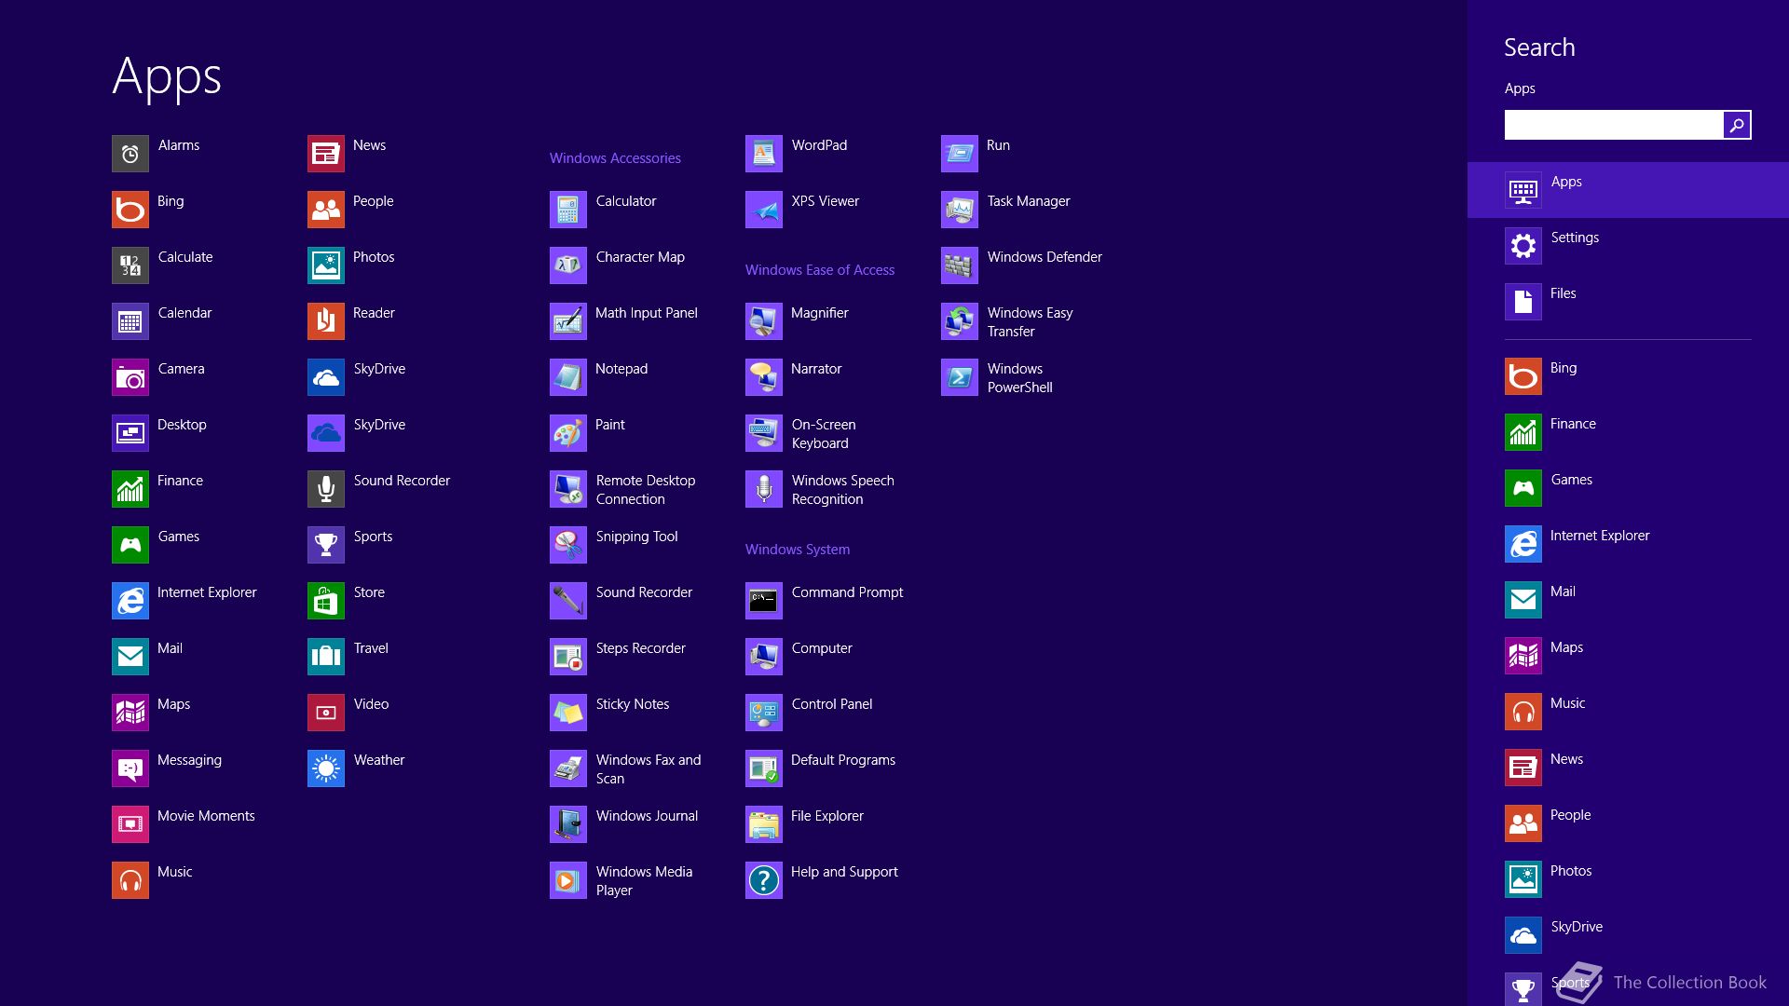Open Windows Easy Transfer icon

[x=960, y=321]
